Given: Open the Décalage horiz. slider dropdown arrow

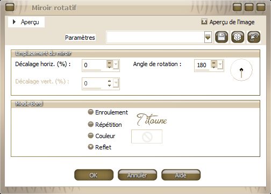Looking at the screenshot, I should tap(116, 64).
